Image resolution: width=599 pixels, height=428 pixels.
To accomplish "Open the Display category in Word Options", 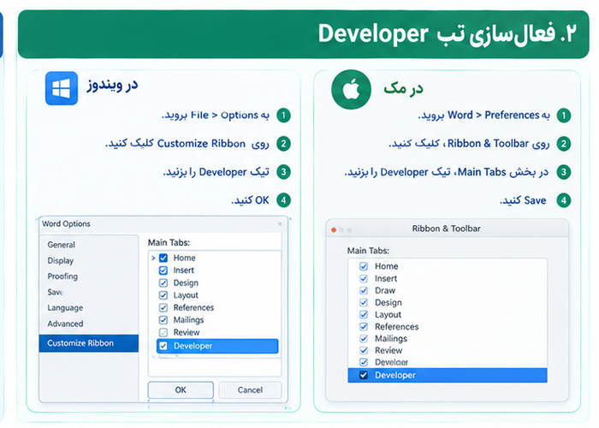I will pos(61,260).
